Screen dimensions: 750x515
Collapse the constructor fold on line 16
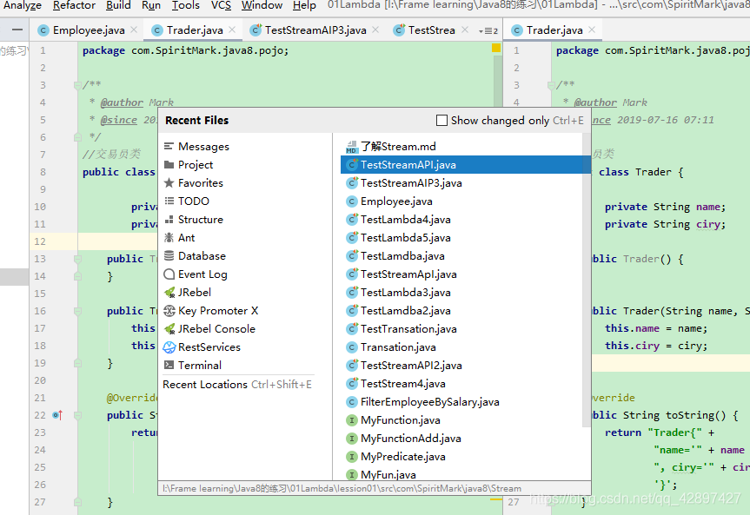[x=77, y=311]
